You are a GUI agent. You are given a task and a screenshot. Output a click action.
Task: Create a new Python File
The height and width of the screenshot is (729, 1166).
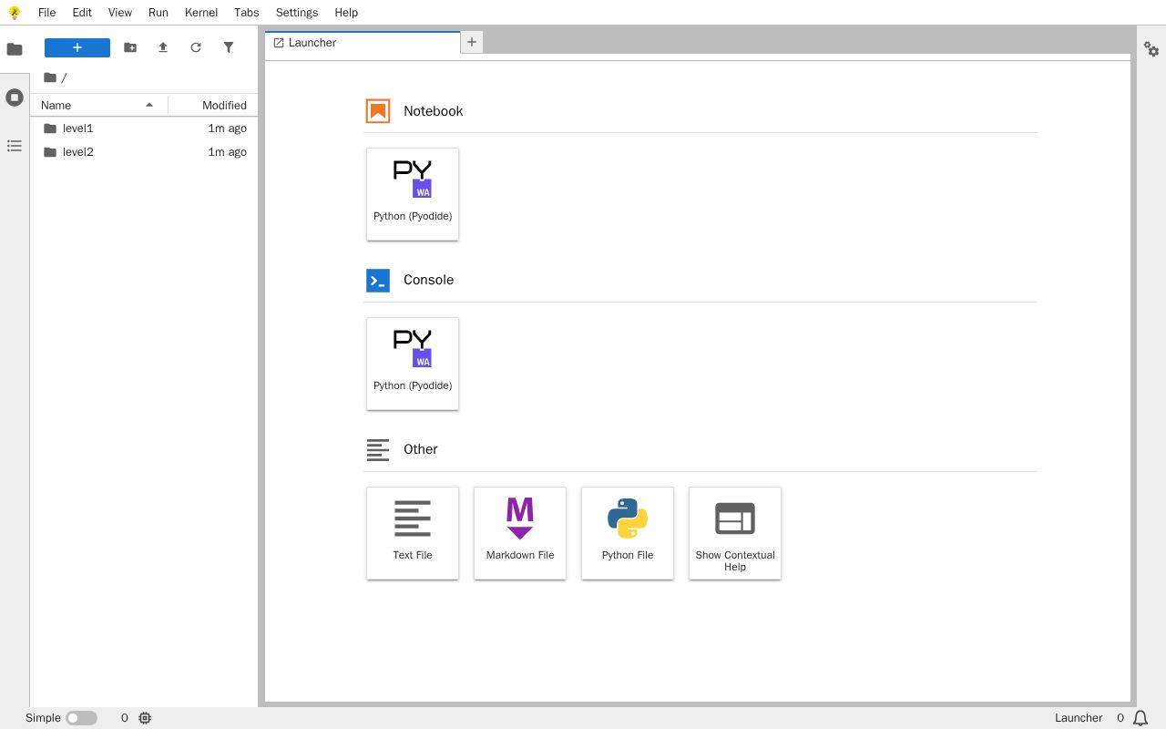628,533
